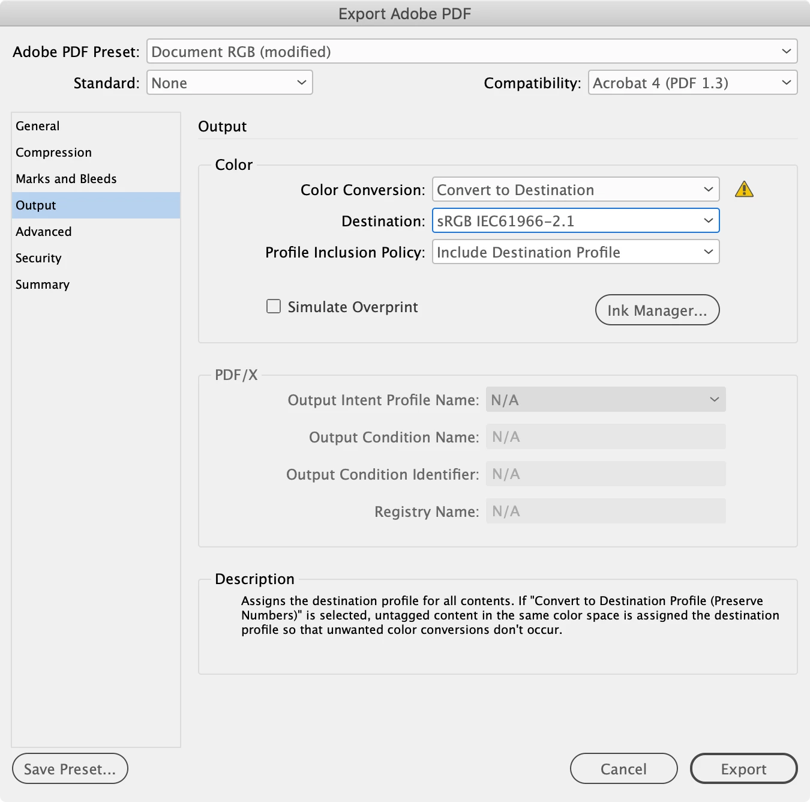Viewport: 810px width, 802px height.
Task: Select the General category in sidebar
Action: [x=96, y=126]
